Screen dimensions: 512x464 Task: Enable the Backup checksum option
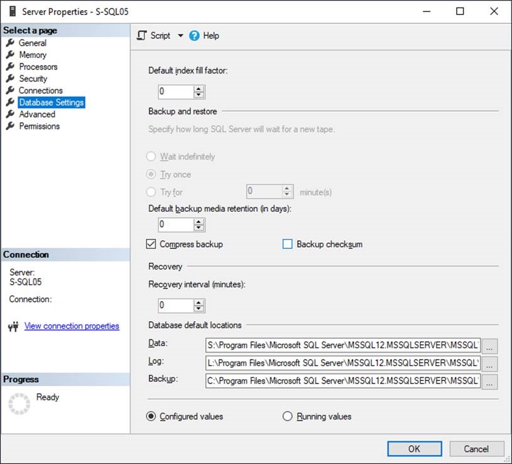[x=287, y=244]
